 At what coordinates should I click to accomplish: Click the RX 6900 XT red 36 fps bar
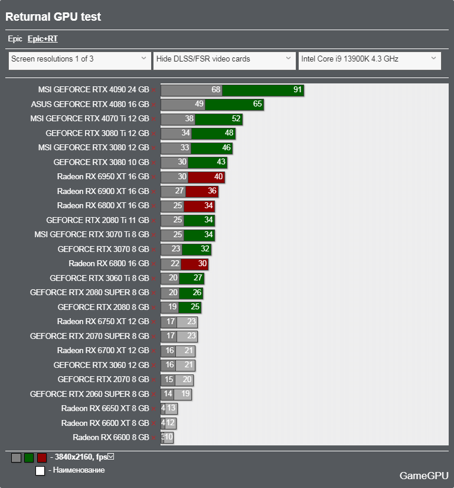[202, 192]
